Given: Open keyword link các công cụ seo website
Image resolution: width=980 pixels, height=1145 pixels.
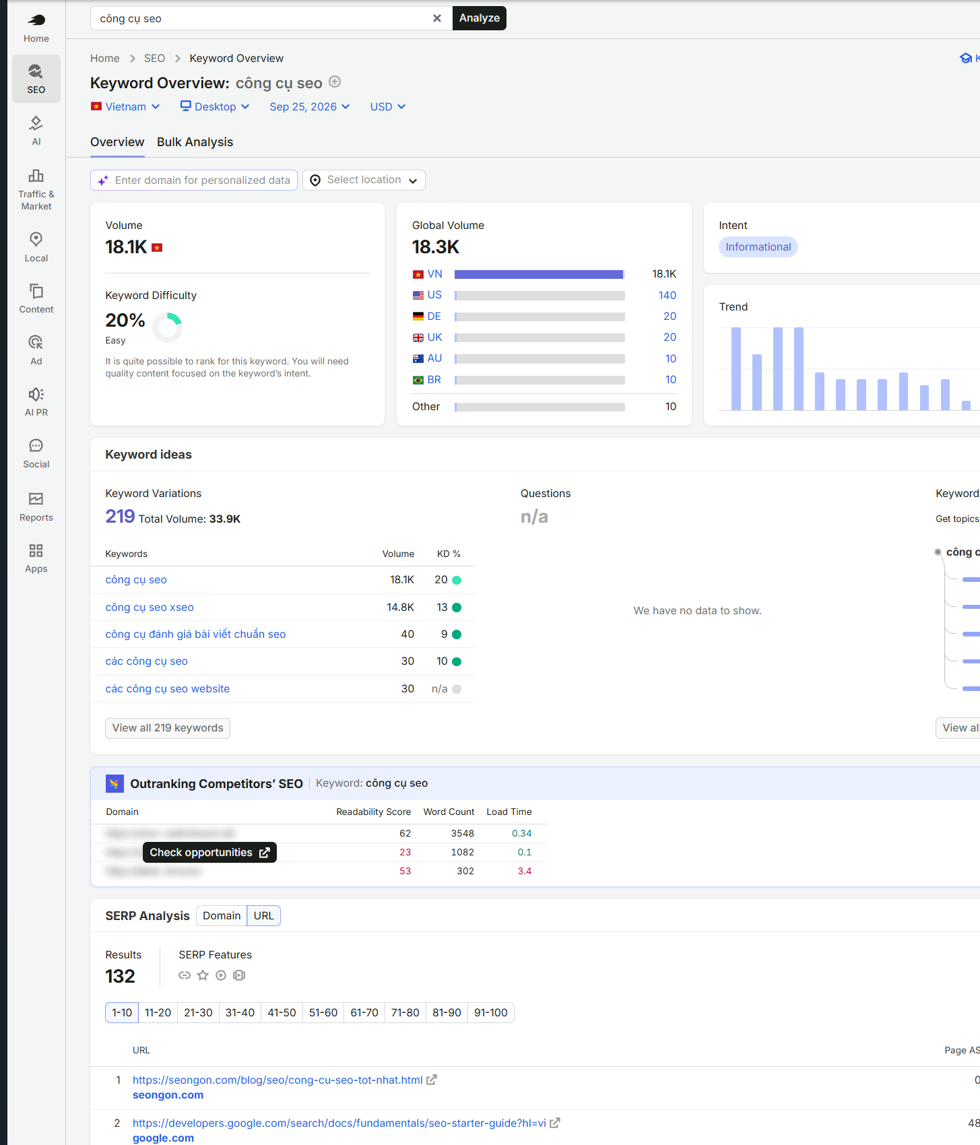Looking at the screenshot, I should tap(168, 688).
